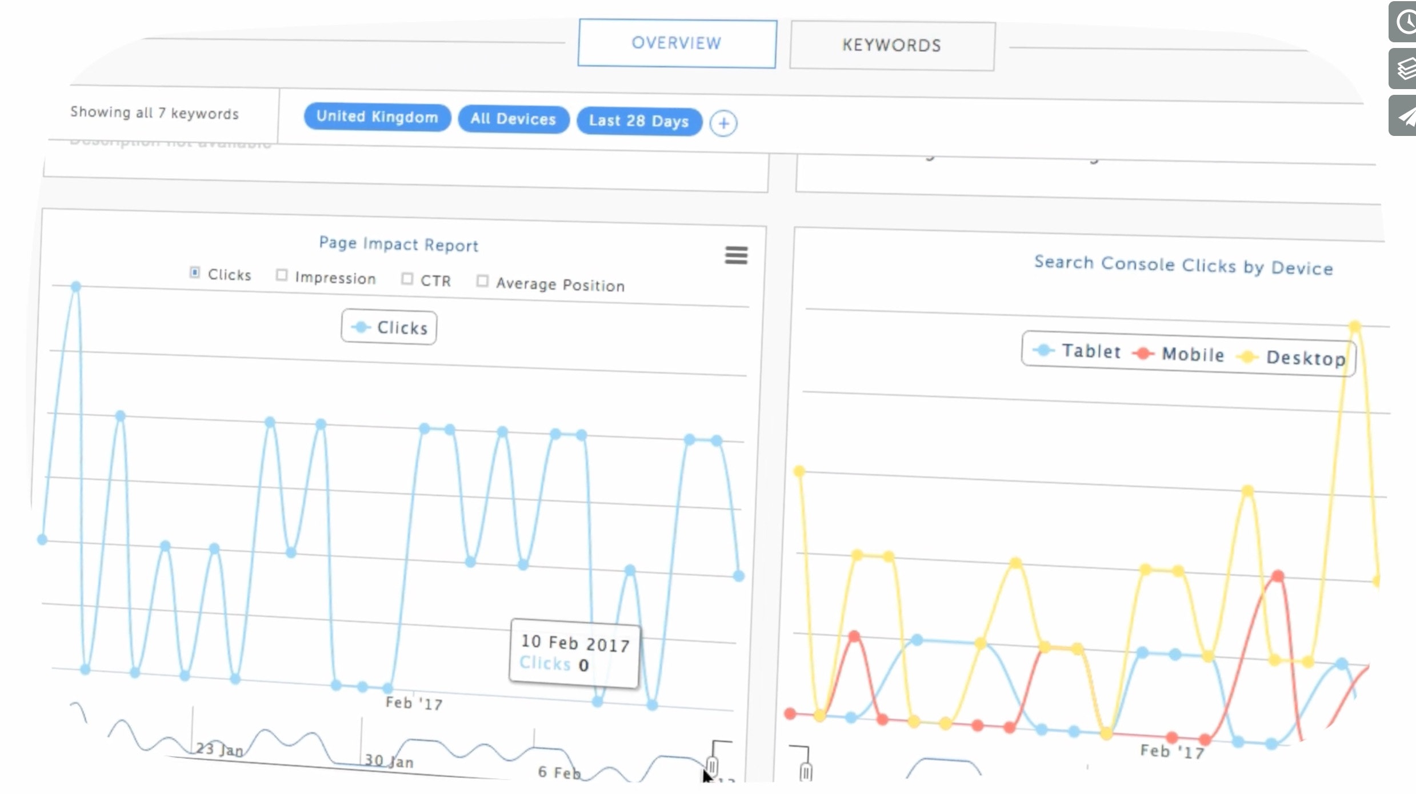1416x794 pixels.
Task: Click the clock icon in right sidebar
Action: [x=1405, y=22]
